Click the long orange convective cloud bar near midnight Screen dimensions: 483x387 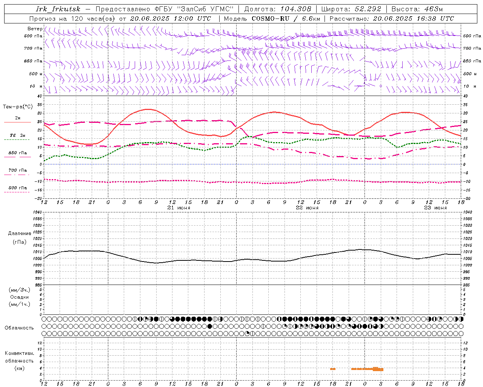tap(367, 369)
